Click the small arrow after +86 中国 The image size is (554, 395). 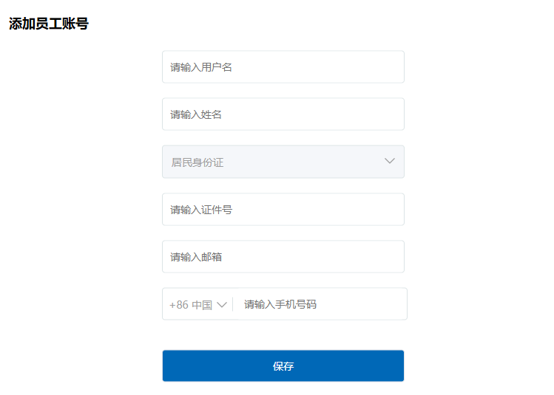click(x=222, y=305)
